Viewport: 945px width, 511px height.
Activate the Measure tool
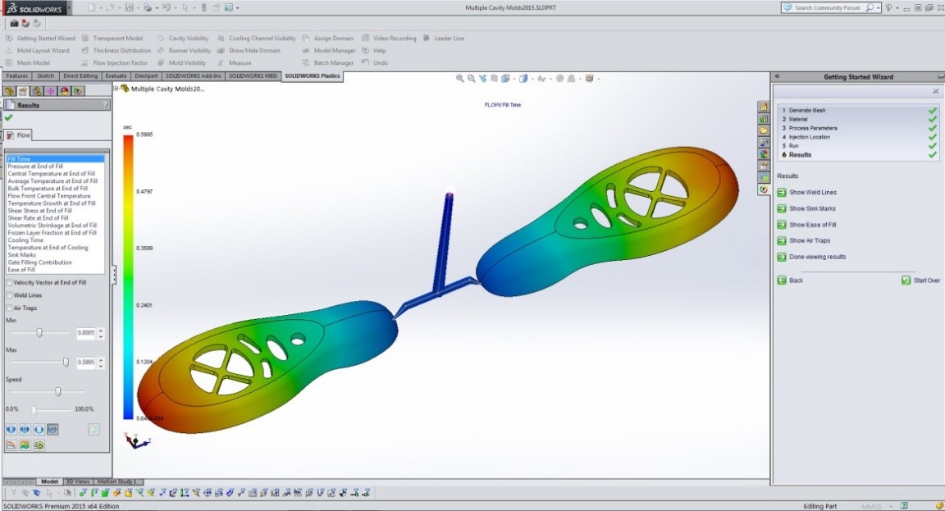click(x=235, y=62)
